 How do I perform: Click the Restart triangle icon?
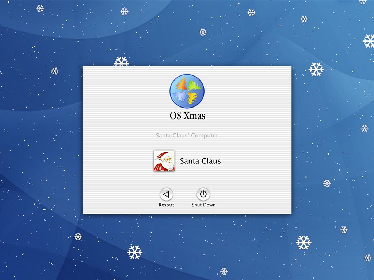tap(166, 194)
